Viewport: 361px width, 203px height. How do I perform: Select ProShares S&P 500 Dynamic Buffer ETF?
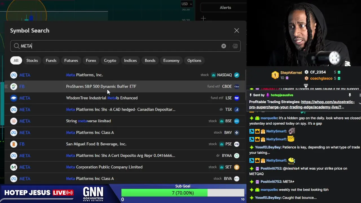point(125,87)
